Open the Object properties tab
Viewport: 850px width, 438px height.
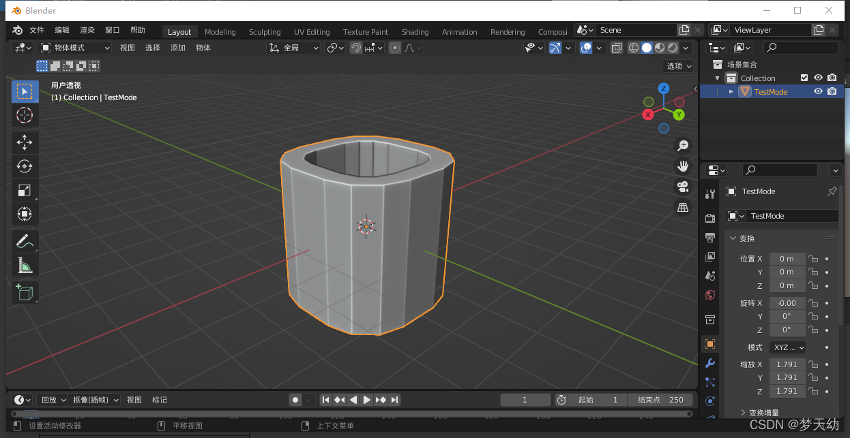710,344
